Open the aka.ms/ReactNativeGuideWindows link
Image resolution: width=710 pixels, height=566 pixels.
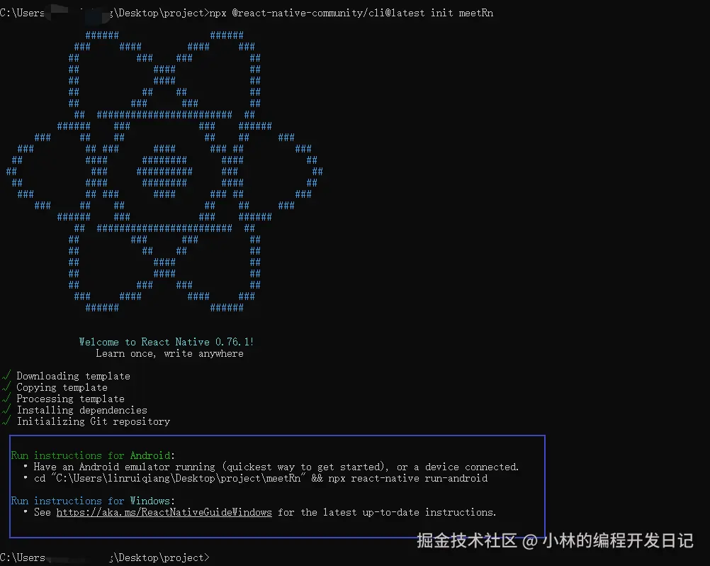[x=164, y=513]
